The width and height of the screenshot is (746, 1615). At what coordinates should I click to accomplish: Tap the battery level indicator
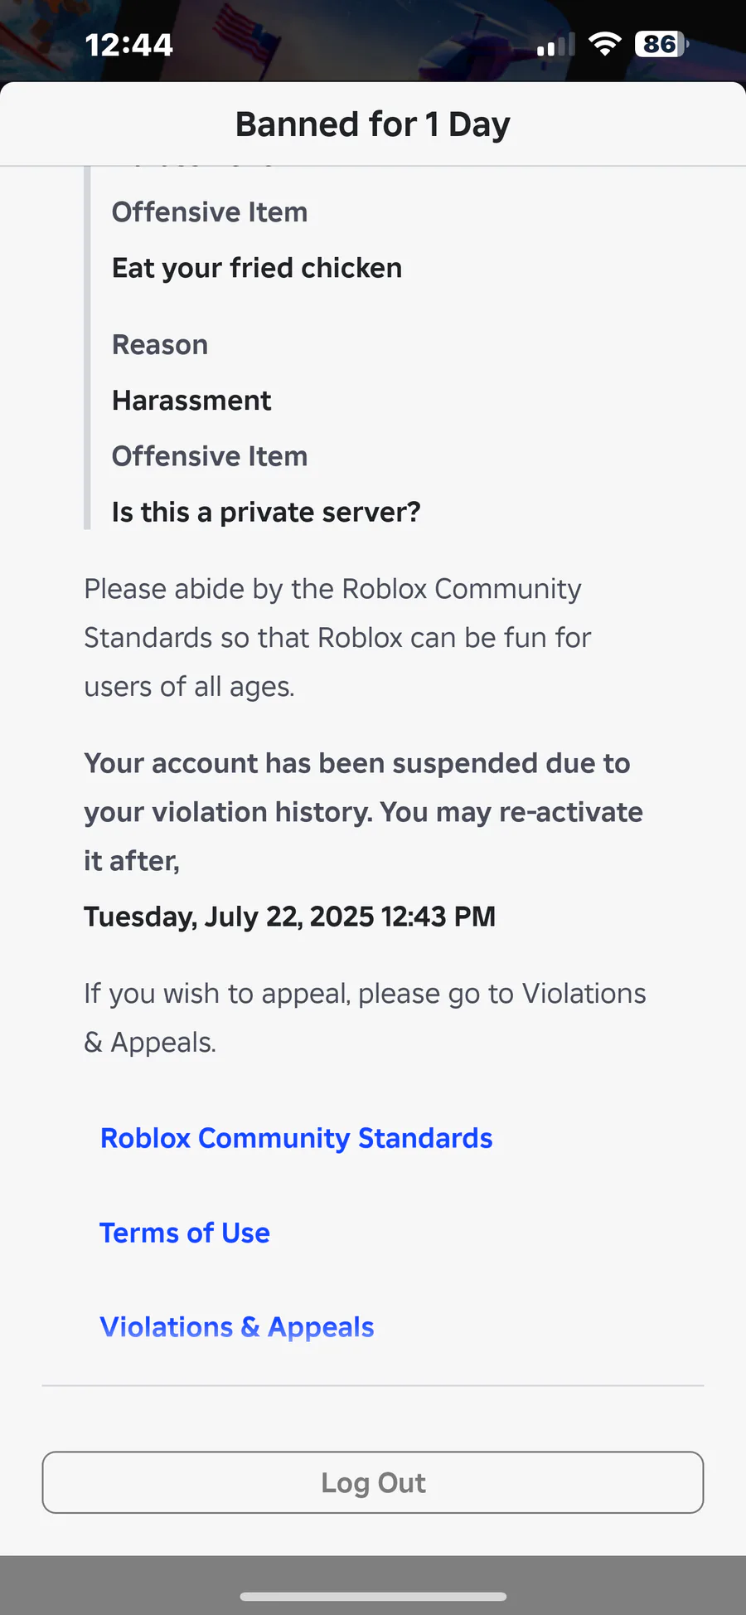click(x=661, y=44)
